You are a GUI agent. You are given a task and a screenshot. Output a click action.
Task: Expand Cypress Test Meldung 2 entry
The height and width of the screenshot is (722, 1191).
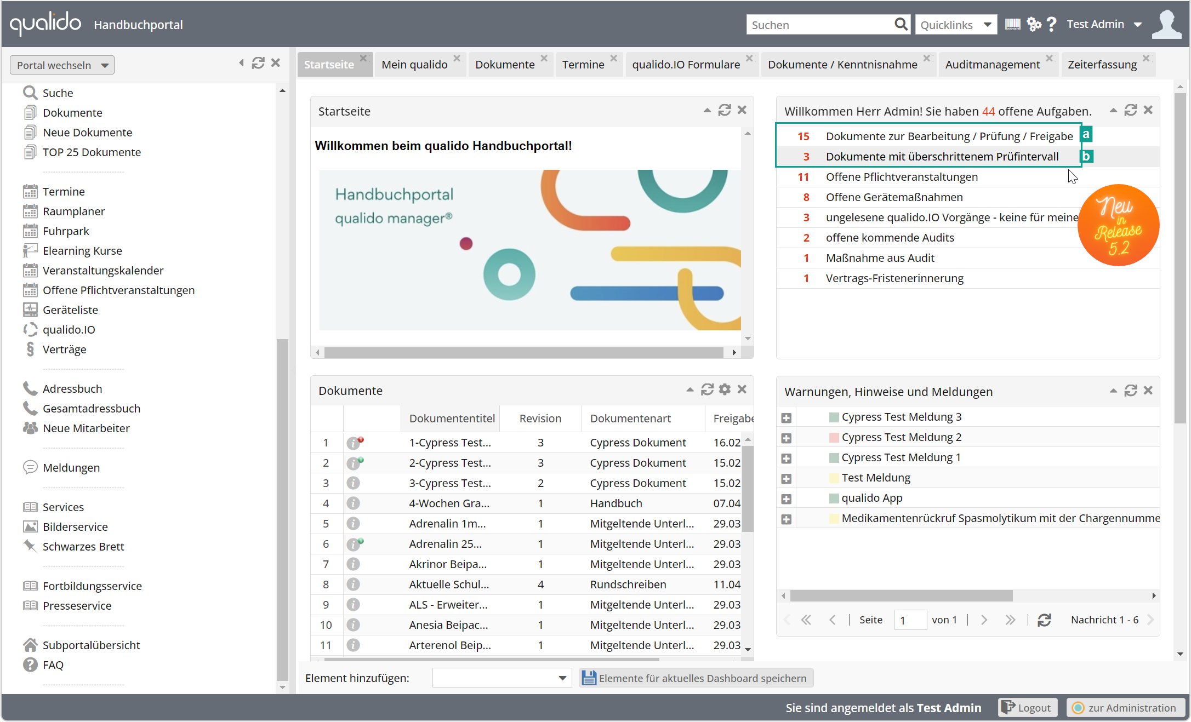786,438
